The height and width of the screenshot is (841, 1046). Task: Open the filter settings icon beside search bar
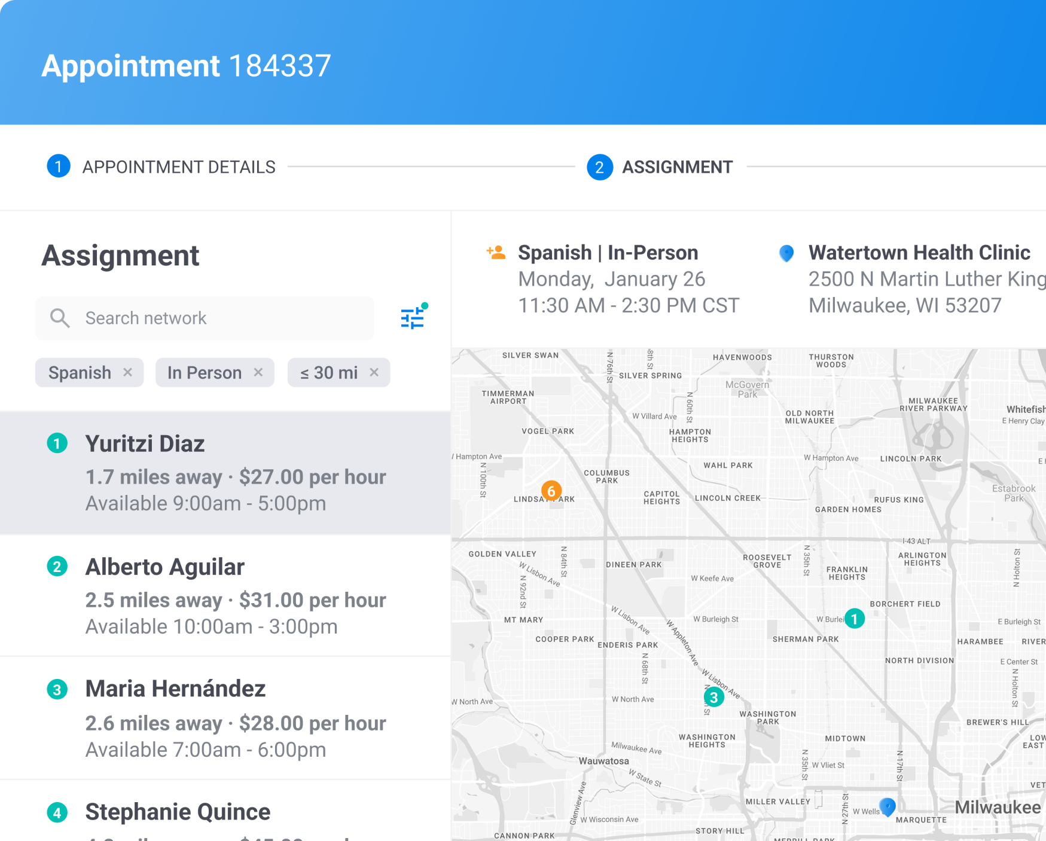pyautogui.click(x=413, y=317)
